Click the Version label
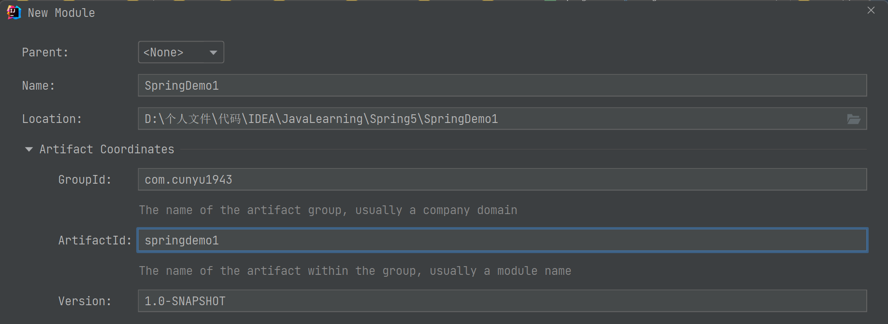 click(x=85, y=301)
